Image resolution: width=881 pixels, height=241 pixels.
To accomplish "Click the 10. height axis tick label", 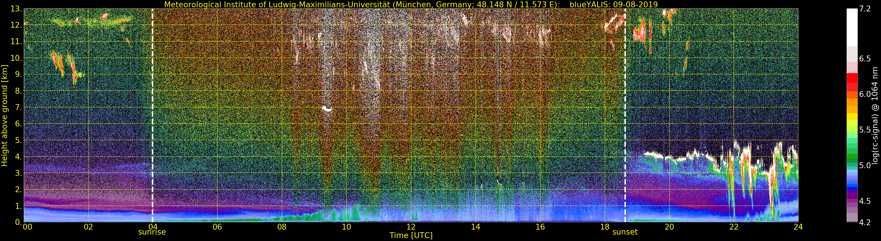I will pyautogui.click(x=16, y=58).
